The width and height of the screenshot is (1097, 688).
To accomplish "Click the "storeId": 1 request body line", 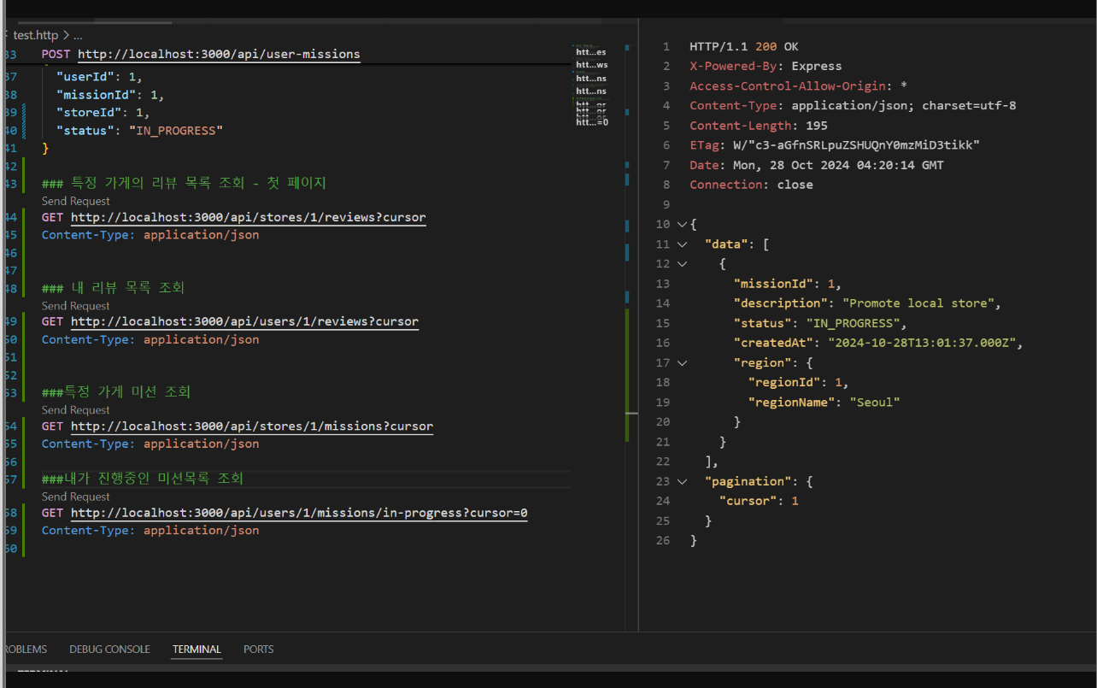I will tap(103, 113).
